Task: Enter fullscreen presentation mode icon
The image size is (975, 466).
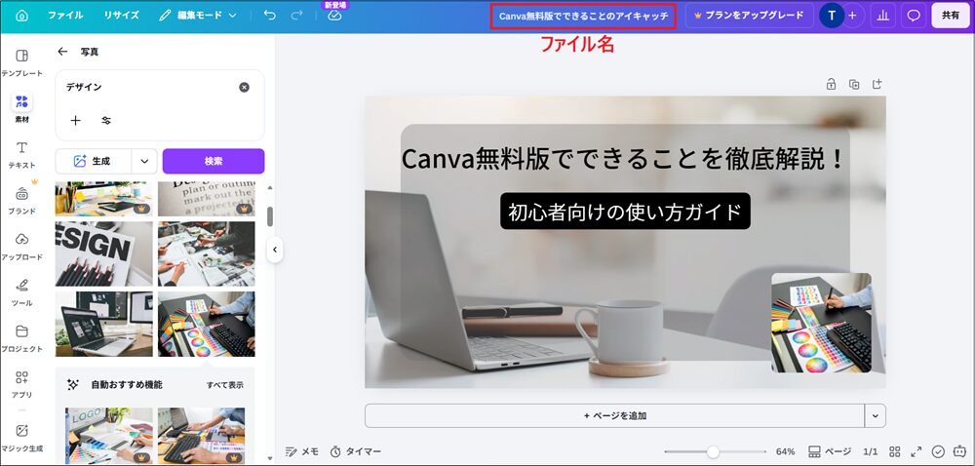Action: pos(916,451)
